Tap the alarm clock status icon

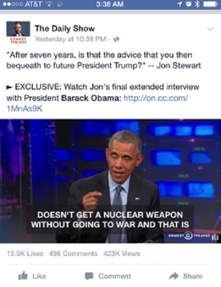[x=189, y=4]
